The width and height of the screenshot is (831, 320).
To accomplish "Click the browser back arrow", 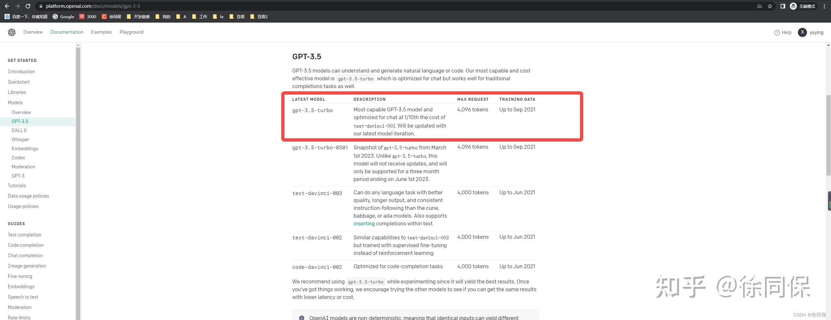I will click(x=7, y=6).
